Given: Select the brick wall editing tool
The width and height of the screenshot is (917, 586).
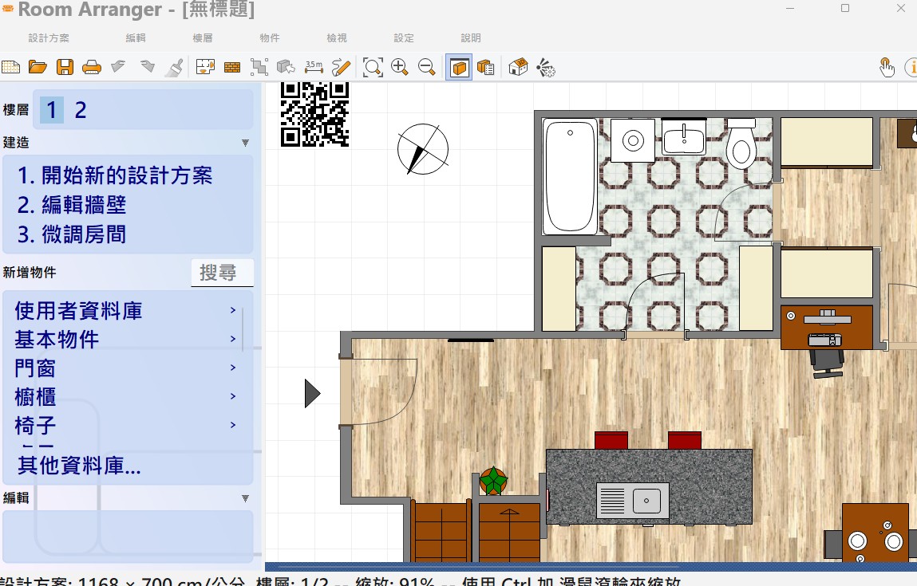Looking at the screenshot, I should (x=232, y=68).
